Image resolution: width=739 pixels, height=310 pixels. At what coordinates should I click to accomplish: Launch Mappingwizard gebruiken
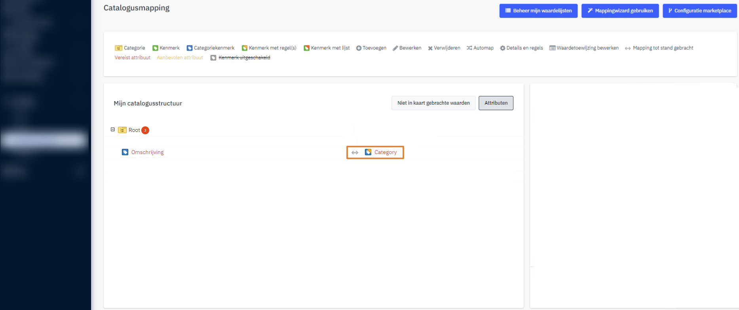[620, 11]
